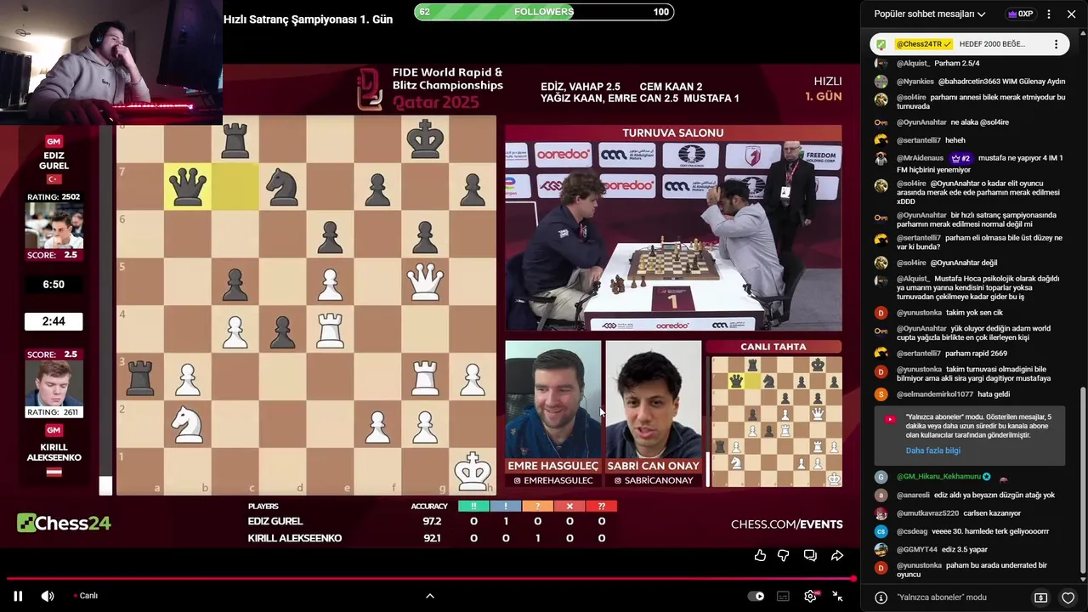Open pinned message three-dot menu
Screen dimensions: 1088x612
pyautogui.click(x=1057, y=44)
